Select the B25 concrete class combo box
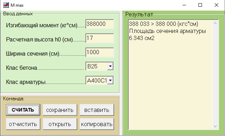The width and height of the screenshot is (225, 136). point(100,66)
